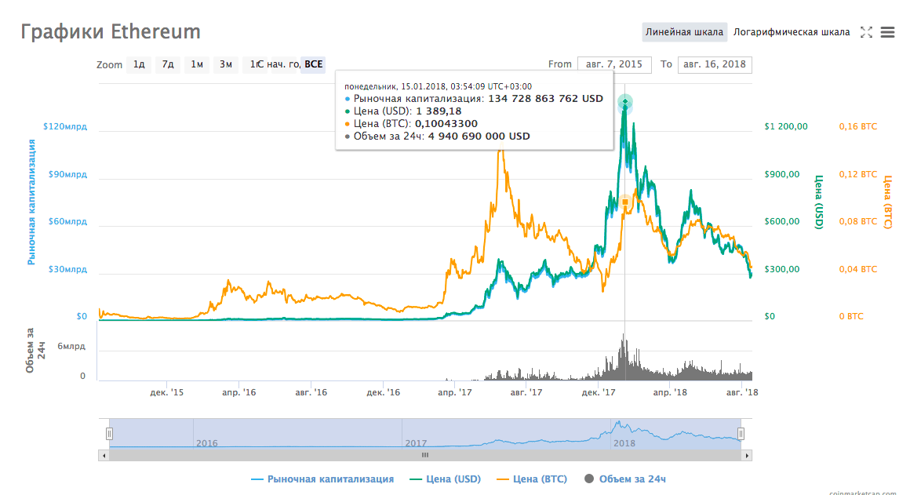
Task: Set zoom to 1д
Action: [140, 64]
